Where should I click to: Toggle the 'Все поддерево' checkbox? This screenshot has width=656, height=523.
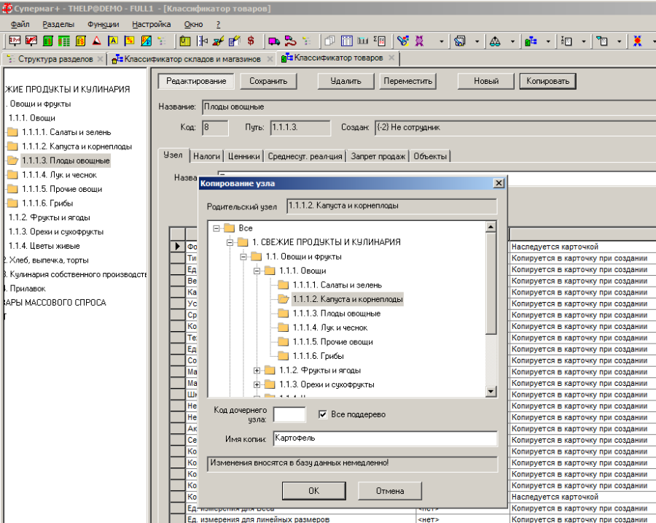pos(323,414)
